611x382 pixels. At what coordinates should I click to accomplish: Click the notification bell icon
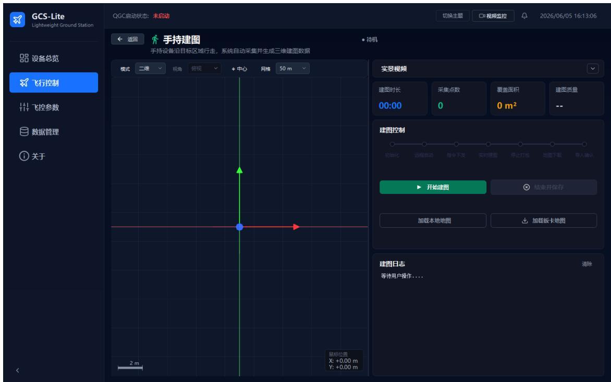pyautogui.click(x=524, y=16)
